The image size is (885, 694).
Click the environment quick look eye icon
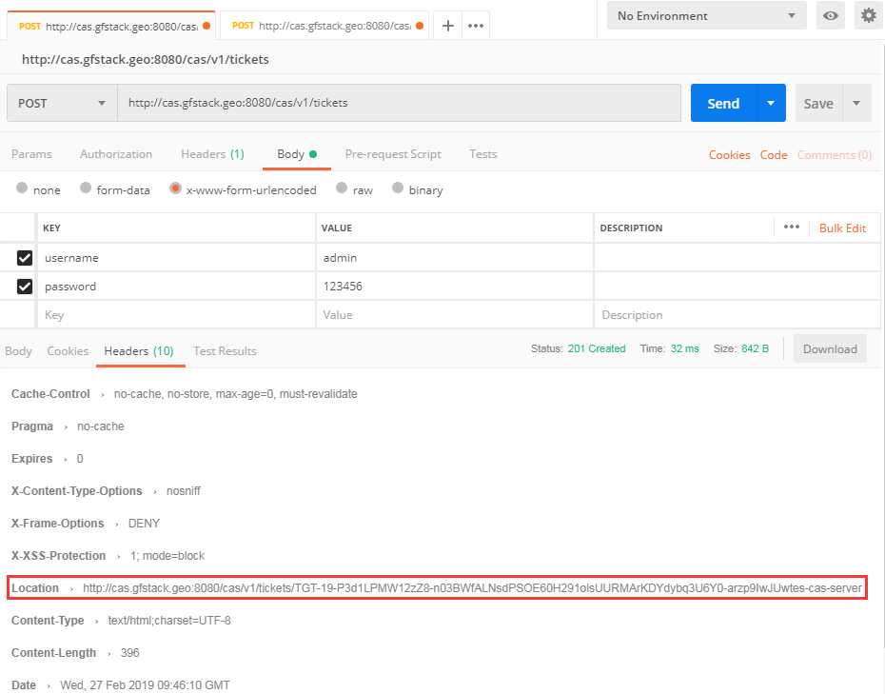[832, 16]
